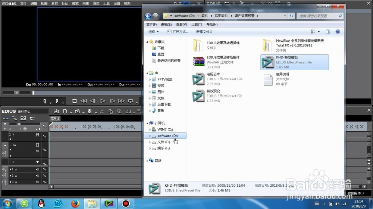Mute audio on the 3 A track
Image resolution: width=373 pixels, height=209 pixels.
pos(37,182)
